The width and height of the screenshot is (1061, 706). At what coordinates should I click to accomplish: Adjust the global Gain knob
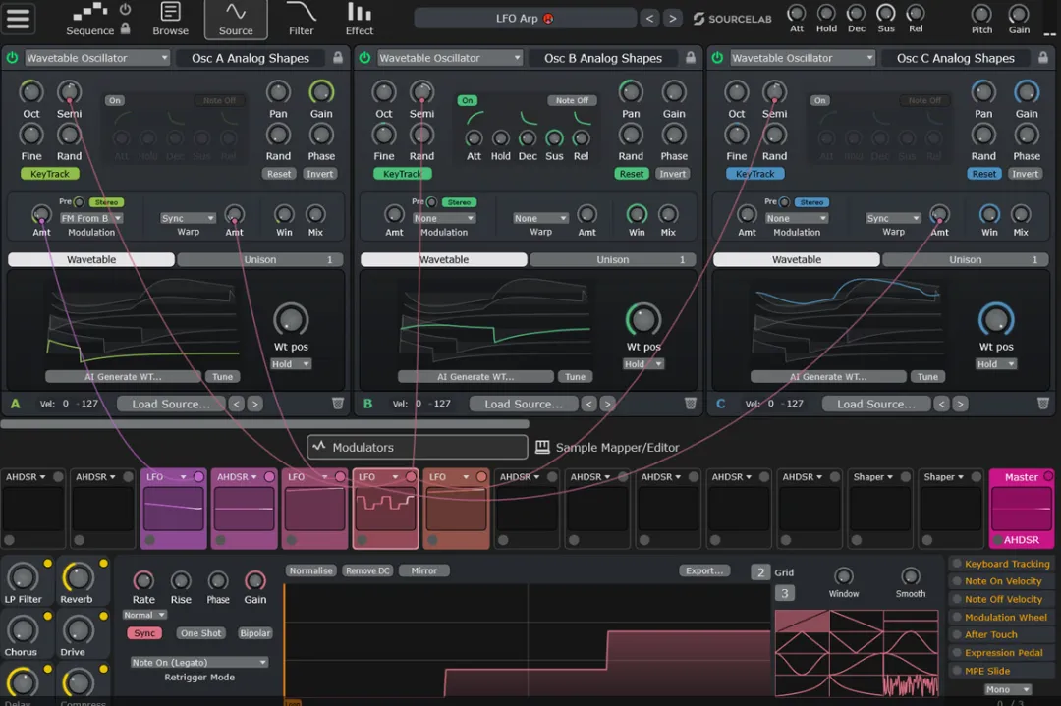pos(1019,14)
